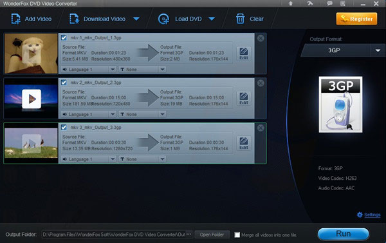The height and width of the screenshot is (243, 386).
Task: Uncheck the mkv 2_mkv_Output_2.3gp checkbox
Action: coord(64,83)
